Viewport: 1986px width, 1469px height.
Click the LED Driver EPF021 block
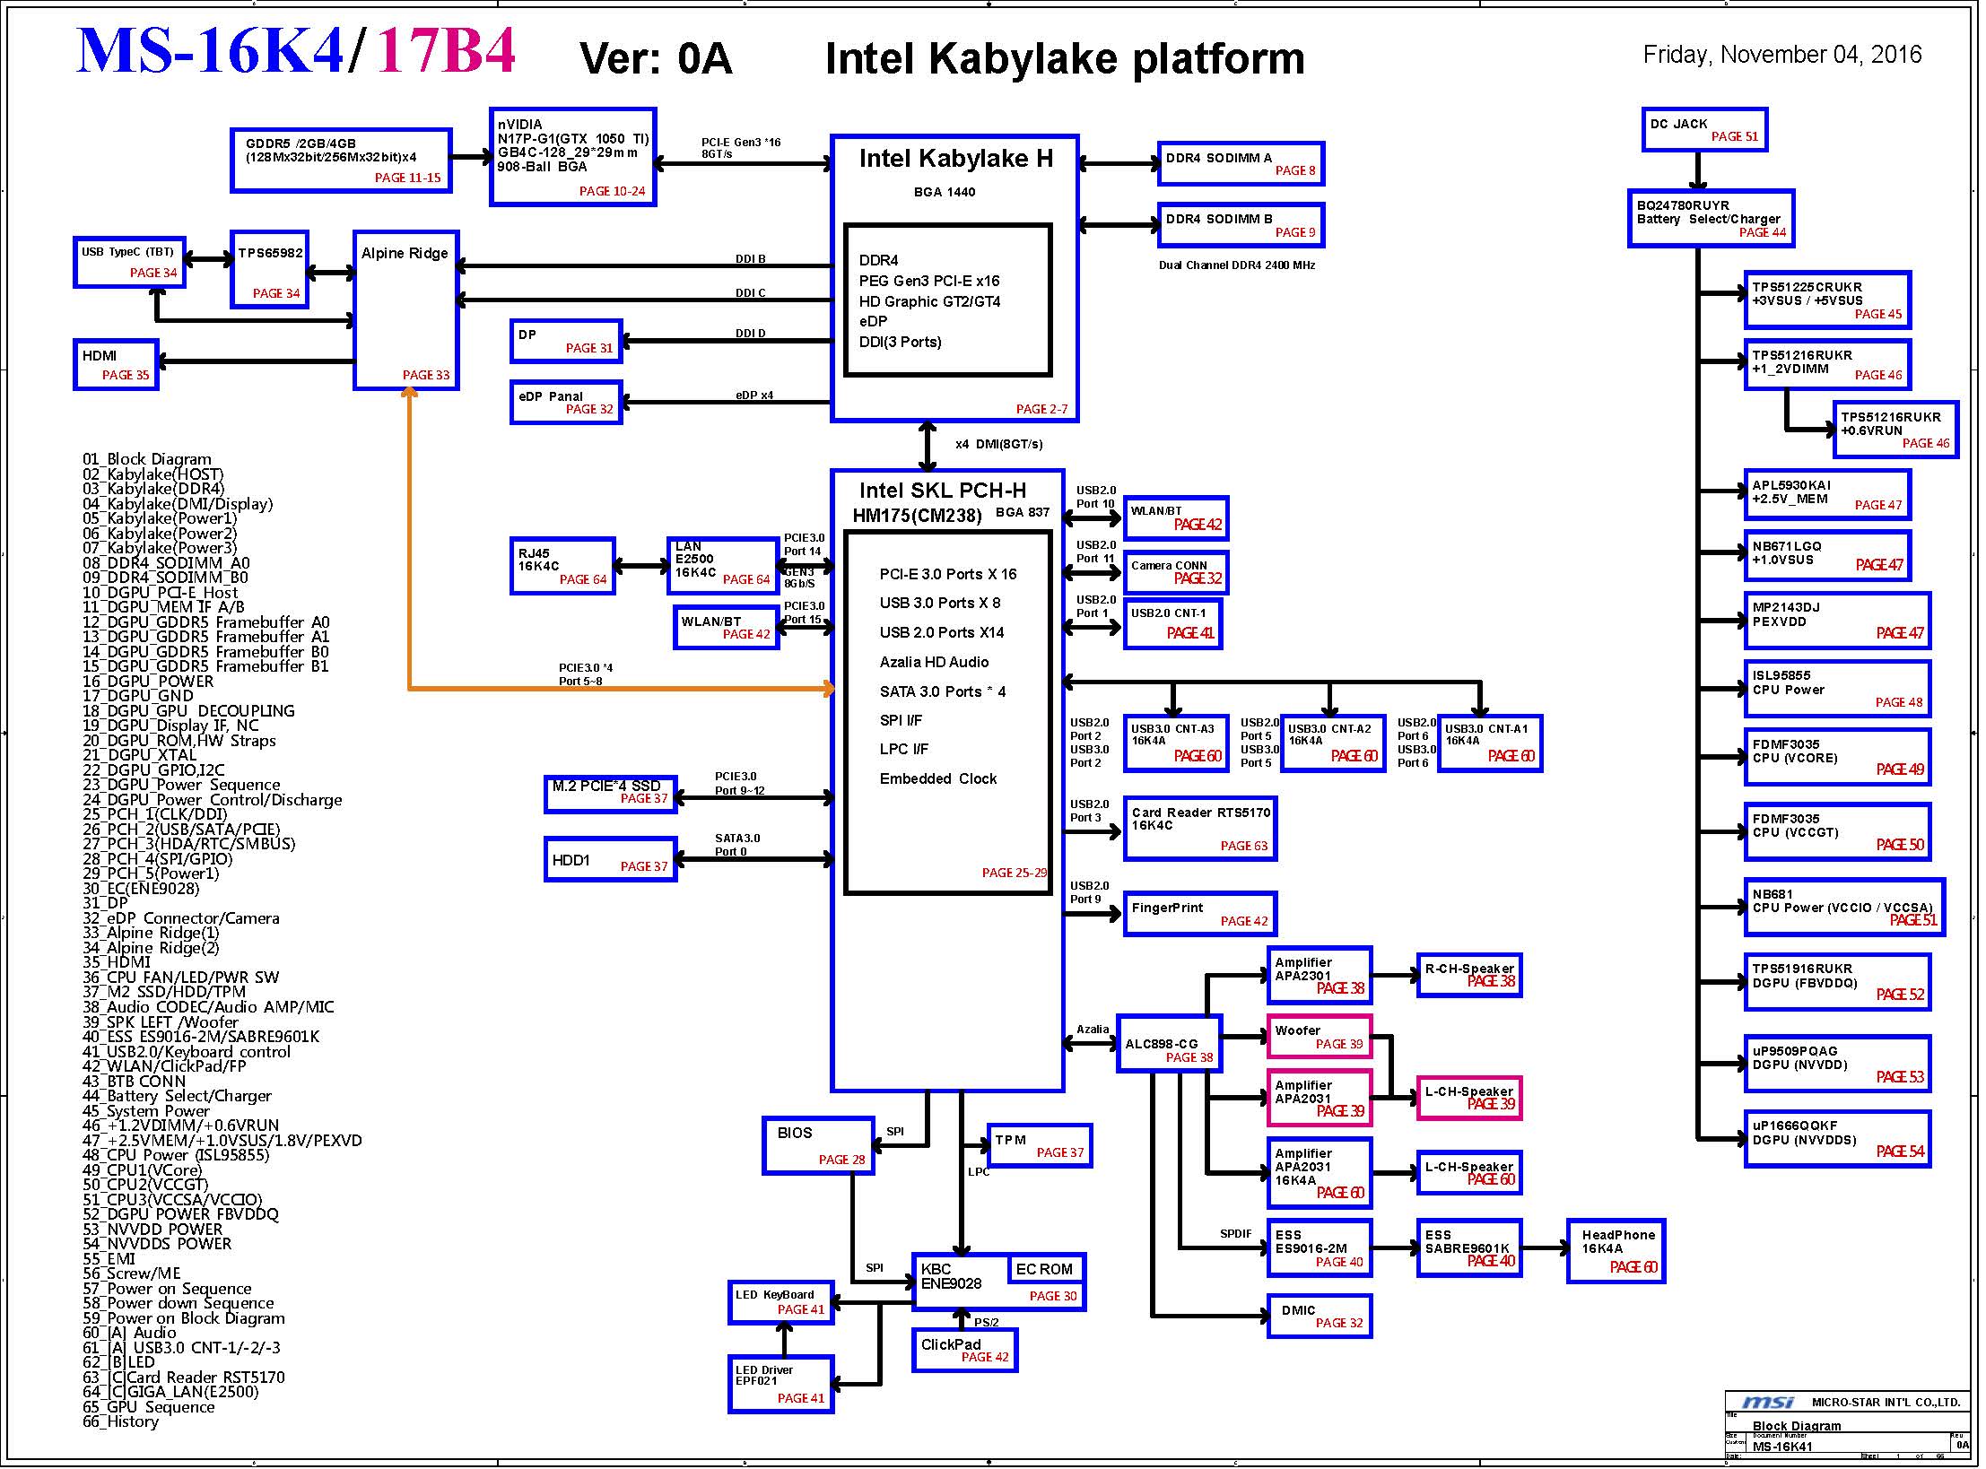780,1385
